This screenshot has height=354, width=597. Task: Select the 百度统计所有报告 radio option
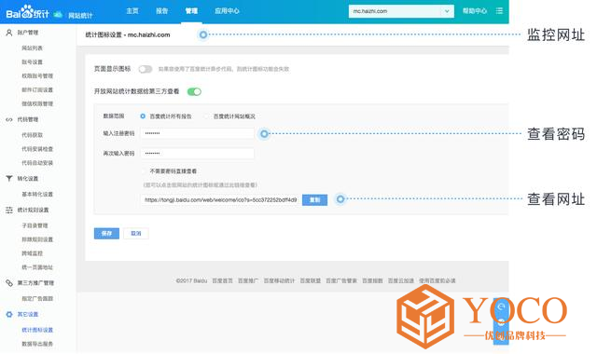point(143,116)
